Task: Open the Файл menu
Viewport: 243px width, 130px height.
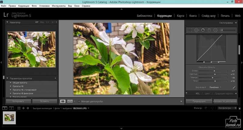Action: pos(4,6)
